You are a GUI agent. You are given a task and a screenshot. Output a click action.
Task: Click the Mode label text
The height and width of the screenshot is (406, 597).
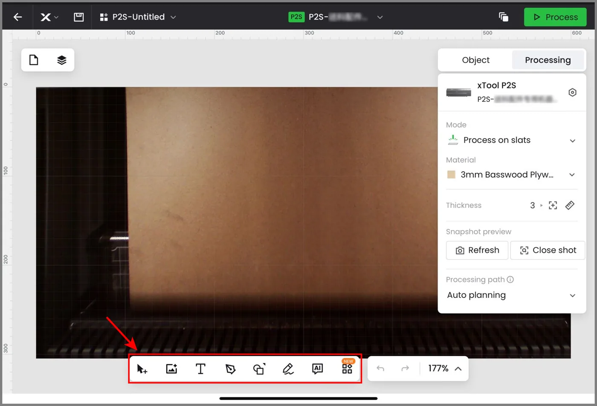coord(456,125)
